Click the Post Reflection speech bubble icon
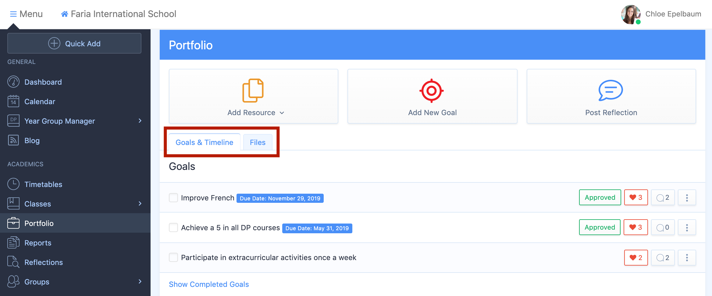Image resolution: width=712 pixels, height=296 pixels. 611,90
